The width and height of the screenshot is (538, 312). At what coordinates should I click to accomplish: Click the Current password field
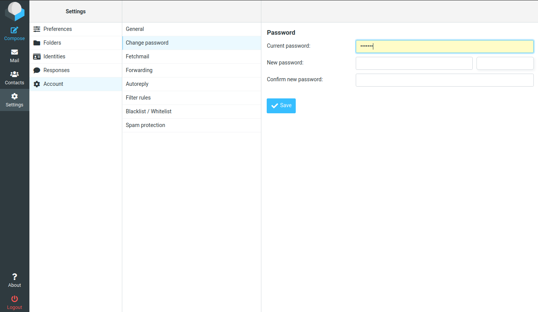pyautogui.click(x=444, y=47)
